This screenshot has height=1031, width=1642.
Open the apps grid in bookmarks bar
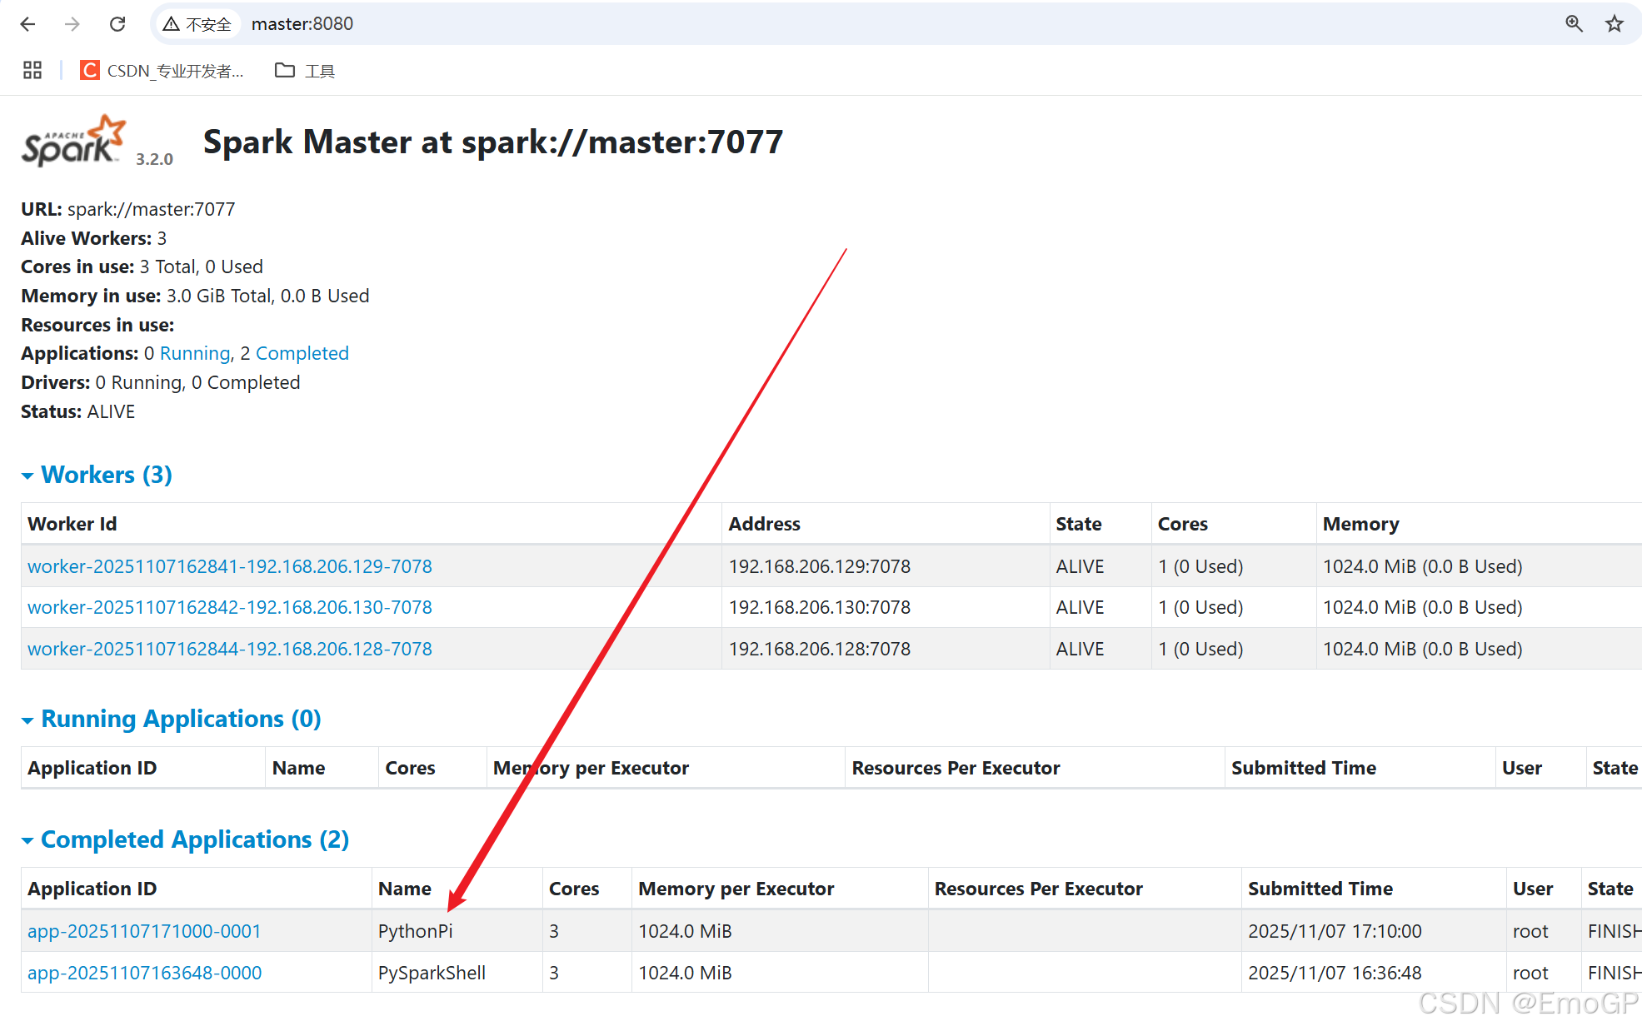(x=32, y=71)
